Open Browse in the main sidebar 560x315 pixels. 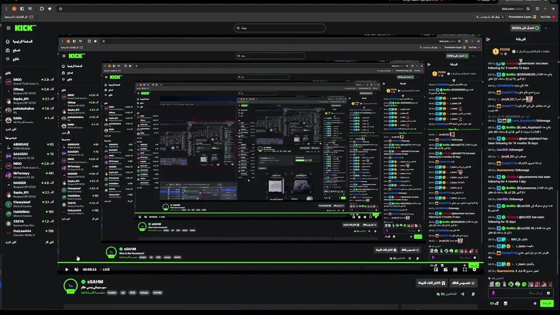point(13,50)
